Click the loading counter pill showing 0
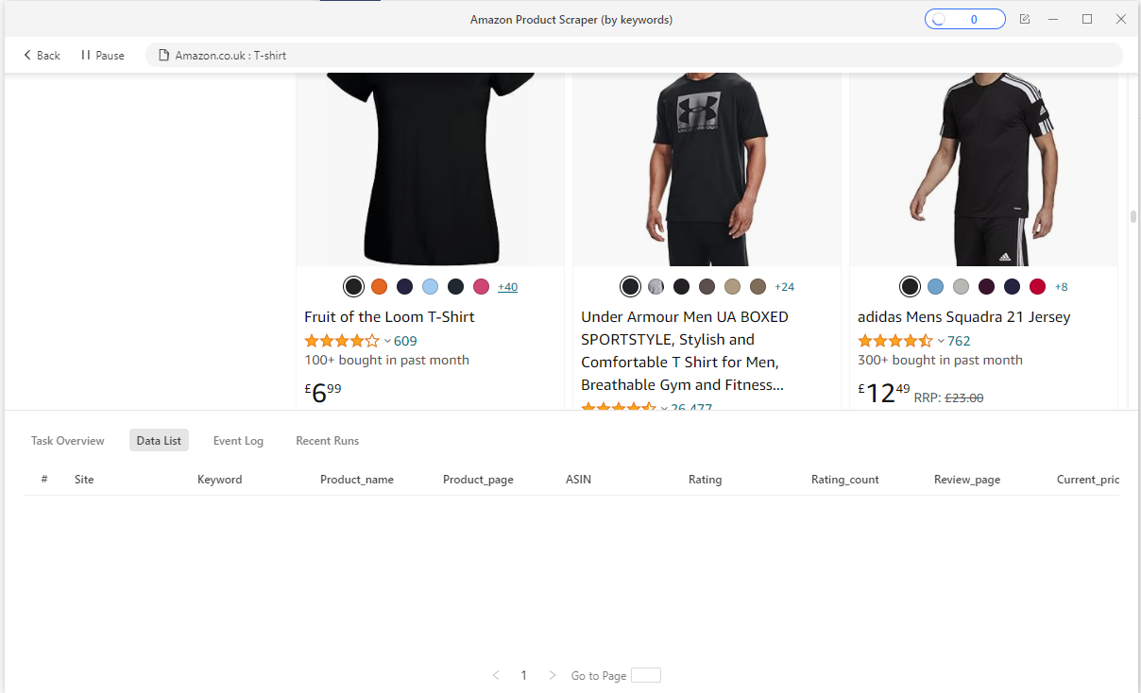1141x693 pixels. [x=965, y=19]
